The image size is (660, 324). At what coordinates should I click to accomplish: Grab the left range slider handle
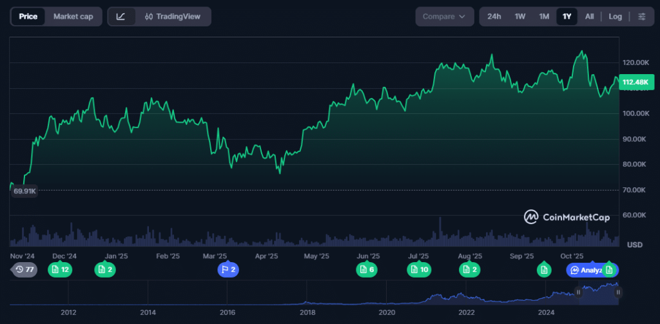(x=579, y=292)
